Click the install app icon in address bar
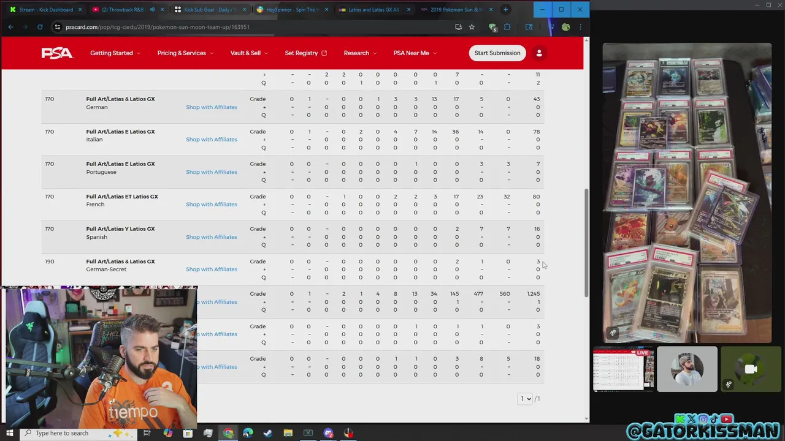The height and width of the screenshot is (441, 785). [458, 27]
